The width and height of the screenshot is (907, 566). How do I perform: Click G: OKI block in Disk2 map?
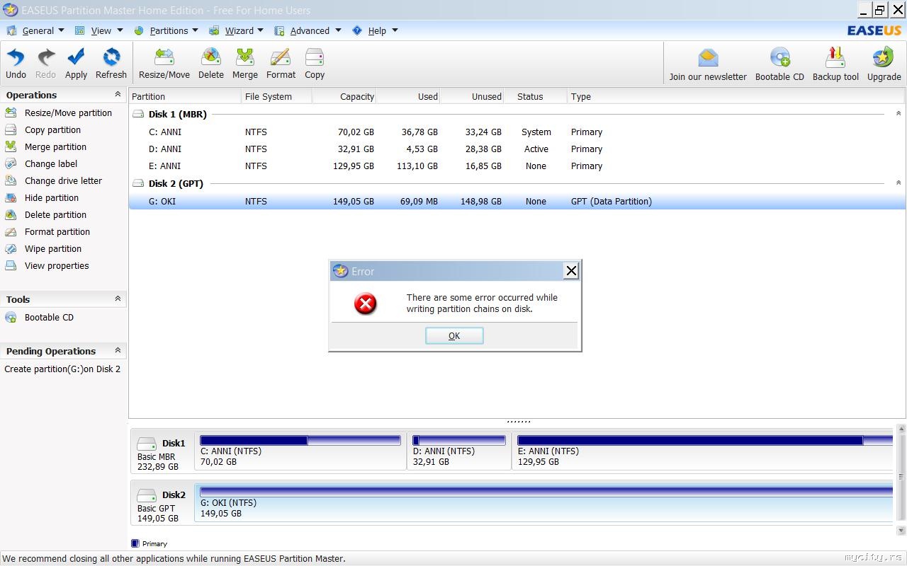click(544, 503)
